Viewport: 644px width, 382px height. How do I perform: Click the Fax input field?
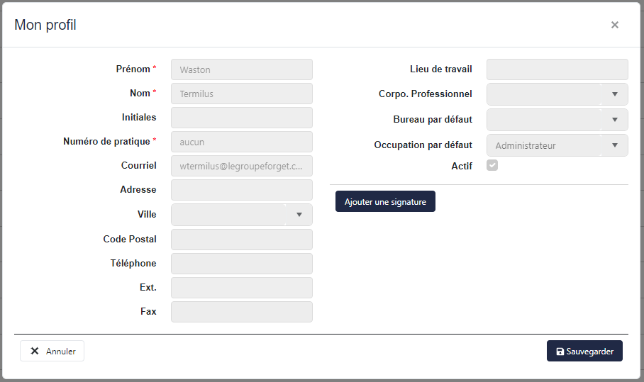[241, 312]
